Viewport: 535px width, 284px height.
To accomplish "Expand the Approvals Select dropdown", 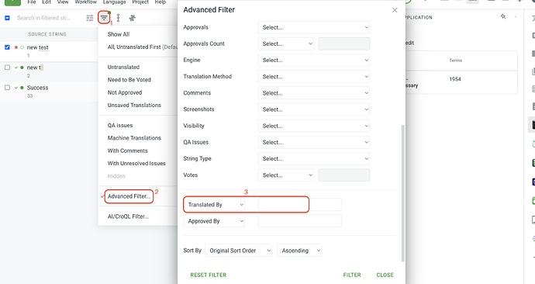I will click(x=314, y=27).
